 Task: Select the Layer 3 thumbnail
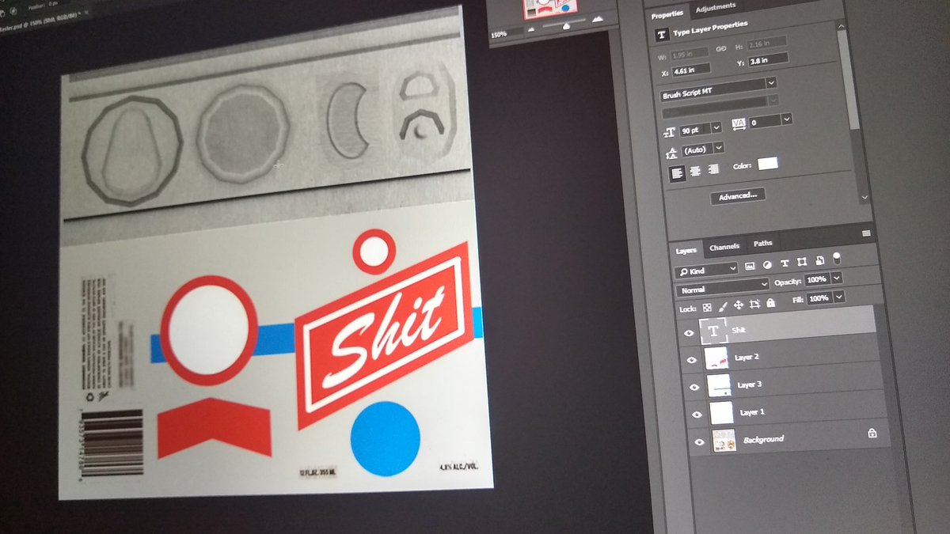tap(719, 385)
